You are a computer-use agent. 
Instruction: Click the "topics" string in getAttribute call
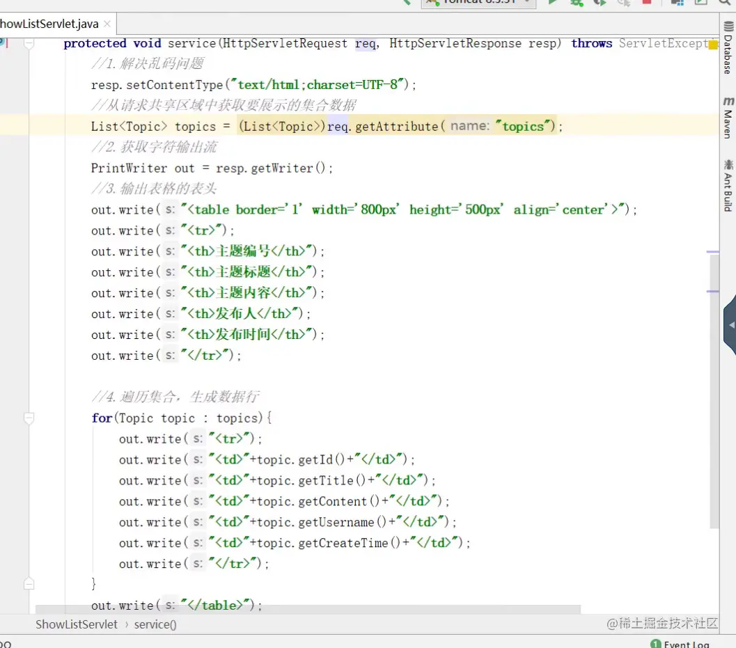coord(522,126)
